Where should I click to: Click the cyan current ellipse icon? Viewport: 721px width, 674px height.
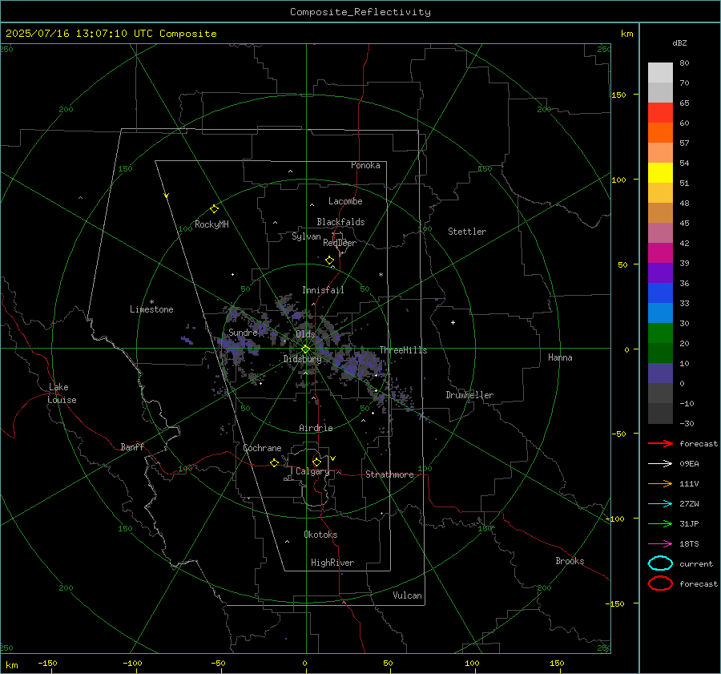[x=660, y=563]
